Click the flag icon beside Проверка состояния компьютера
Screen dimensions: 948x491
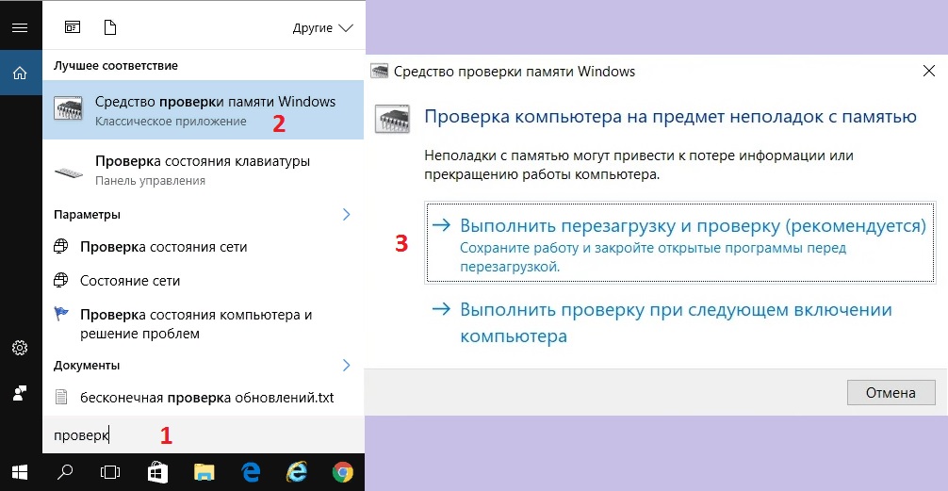(x=60, y=315)
